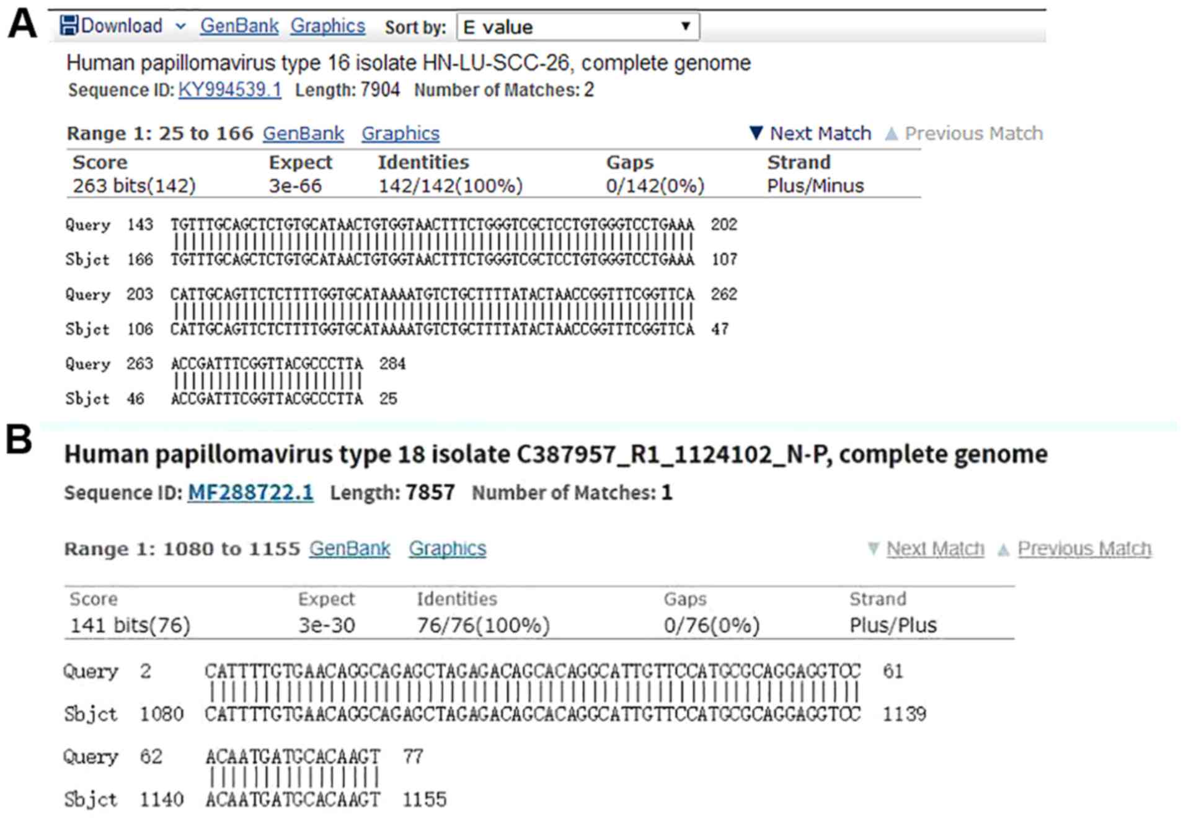Click the dark down-triangle Next Match icon
Viewport: 1186px width, 830px height.
point(756,133)
